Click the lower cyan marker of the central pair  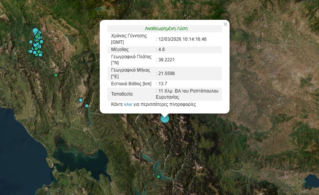click(x=87, y=106)
